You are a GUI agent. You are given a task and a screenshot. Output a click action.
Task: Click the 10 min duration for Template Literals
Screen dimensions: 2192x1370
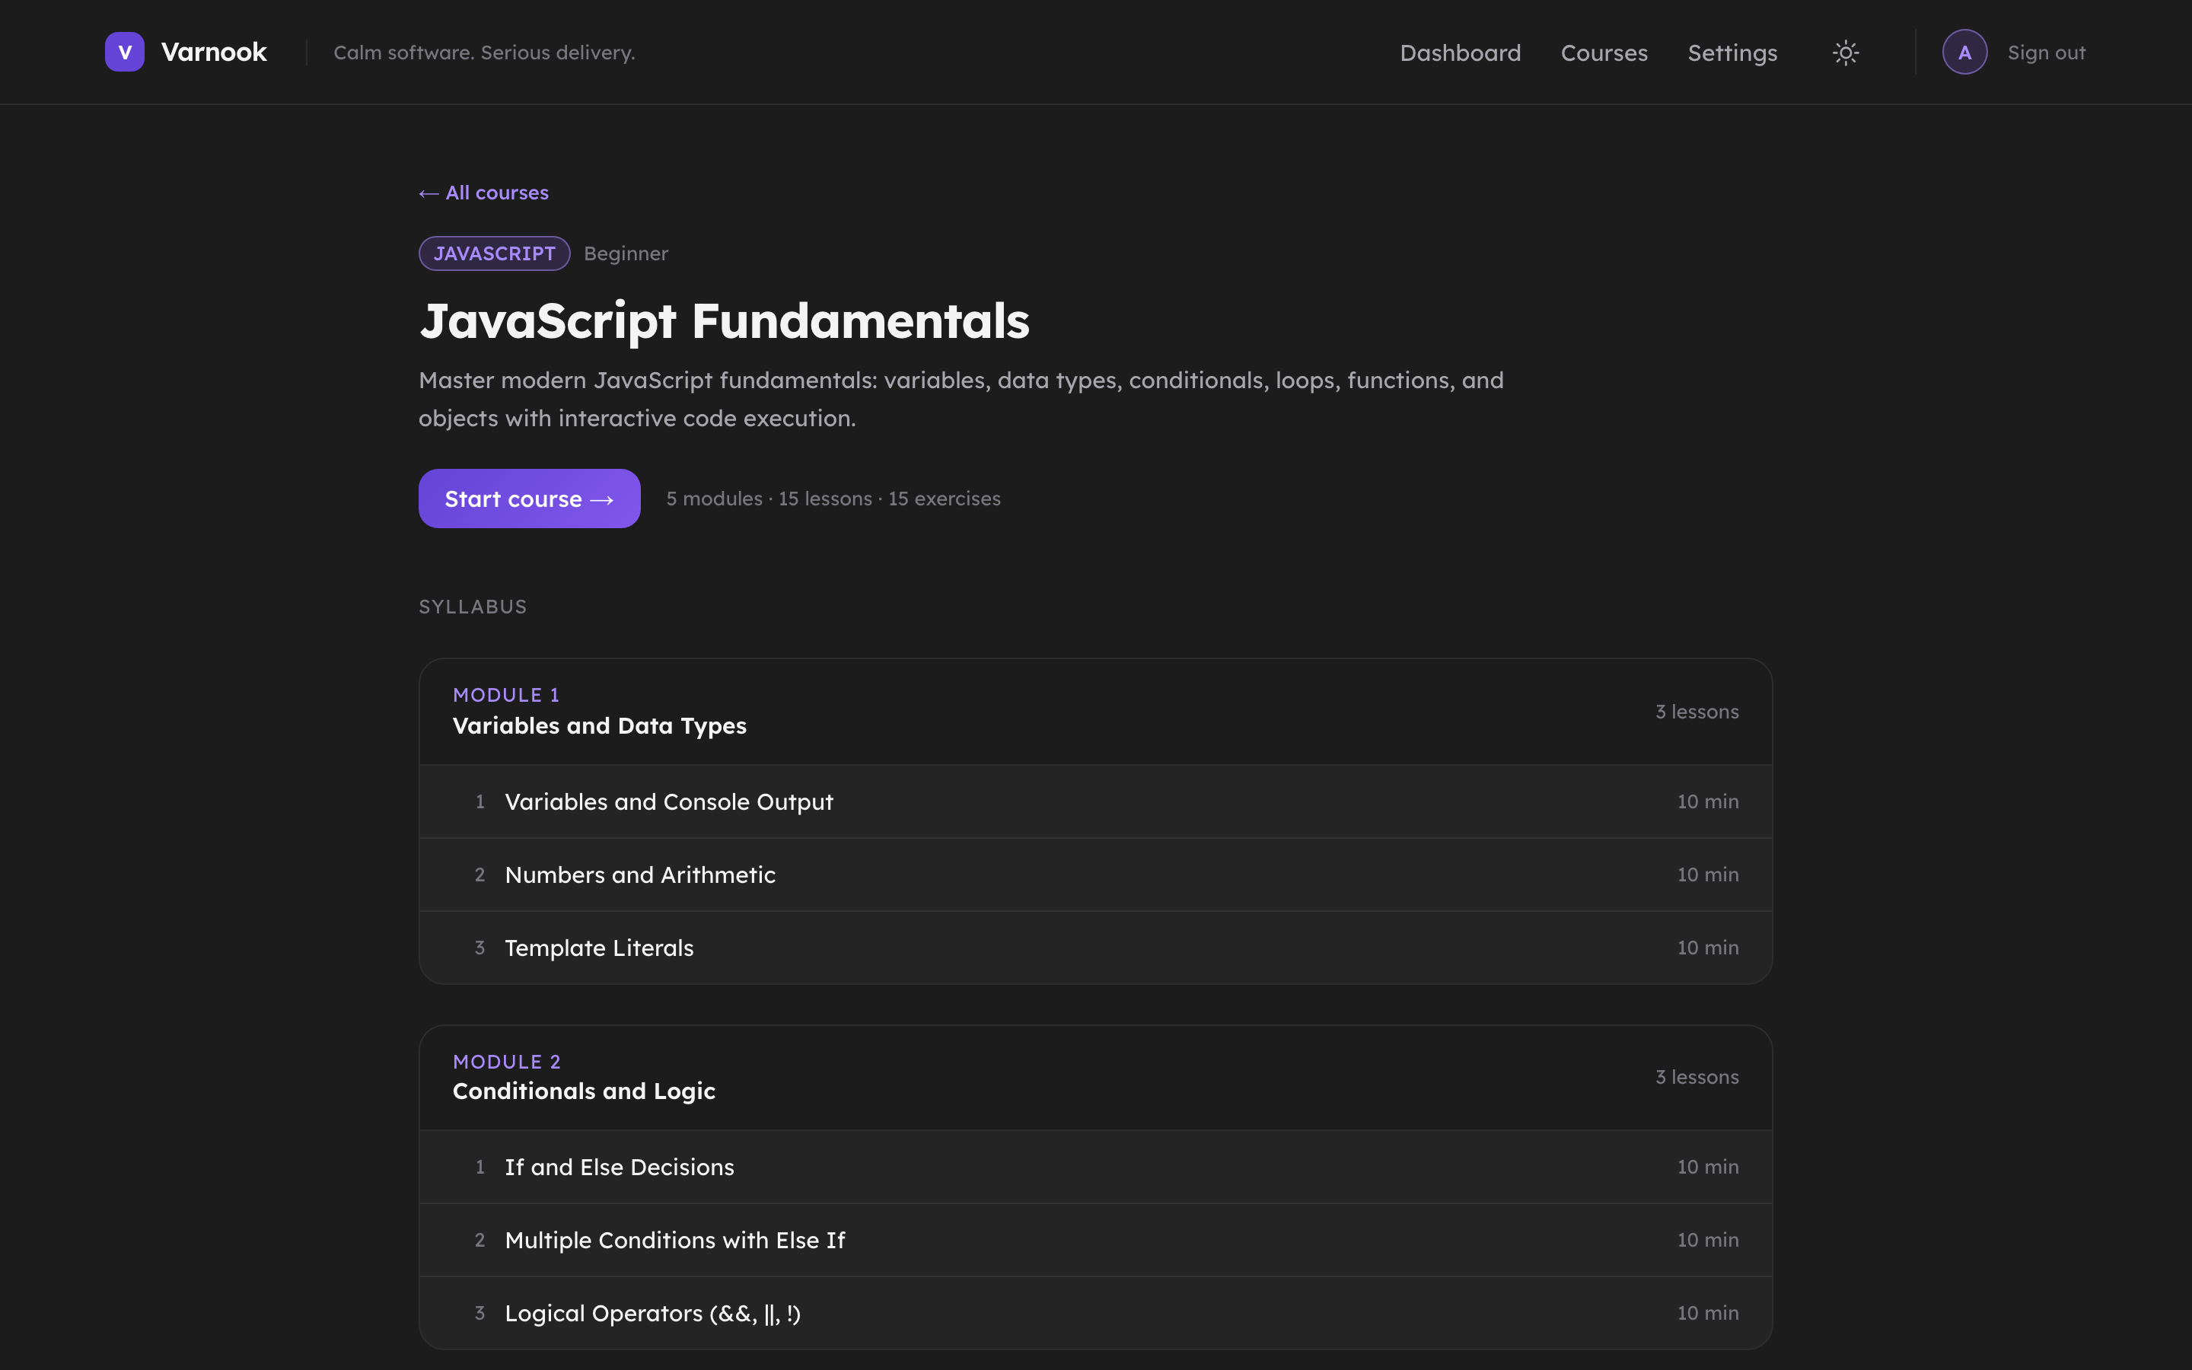point(1707,948)
